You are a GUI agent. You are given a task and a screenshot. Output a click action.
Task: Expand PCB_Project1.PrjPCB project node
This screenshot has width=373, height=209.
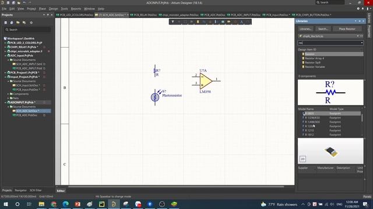(x=5, y=73)
